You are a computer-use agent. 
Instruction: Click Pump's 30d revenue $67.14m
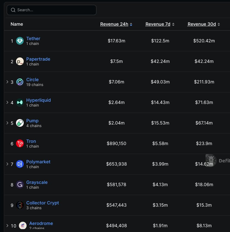pos(204,123)
